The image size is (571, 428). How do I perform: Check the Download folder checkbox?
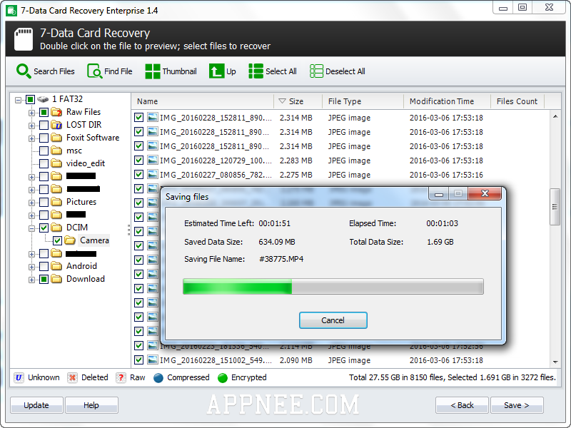point(44,279)
